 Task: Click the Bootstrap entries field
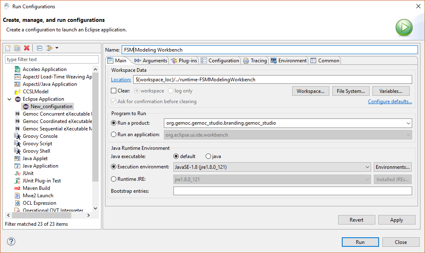pyautogui.click(x=293, y=191)
